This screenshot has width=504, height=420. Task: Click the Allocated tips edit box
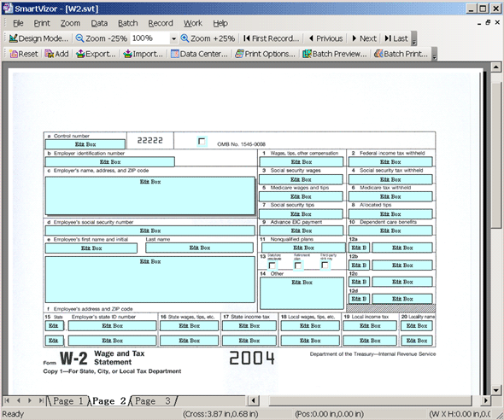[x=390, y=214]
